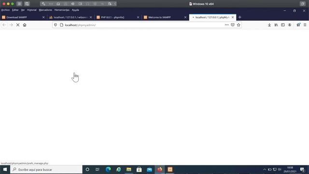This screenshot has width=309, height=174.
Task: Save page to Pocket
Action: (233, 25)
